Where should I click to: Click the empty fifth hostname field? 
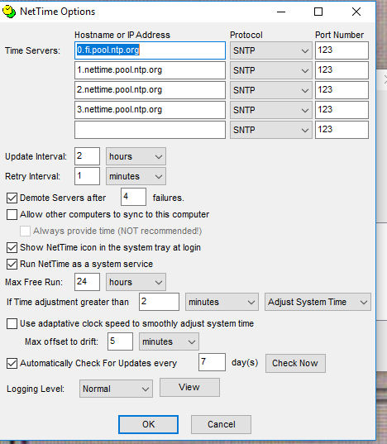[x=150, y=130]
